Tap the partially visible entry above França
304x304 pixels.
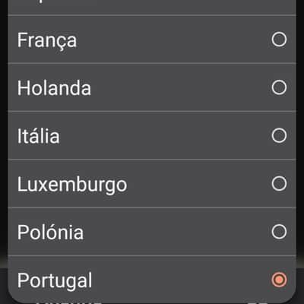click(x=152, y=7)
